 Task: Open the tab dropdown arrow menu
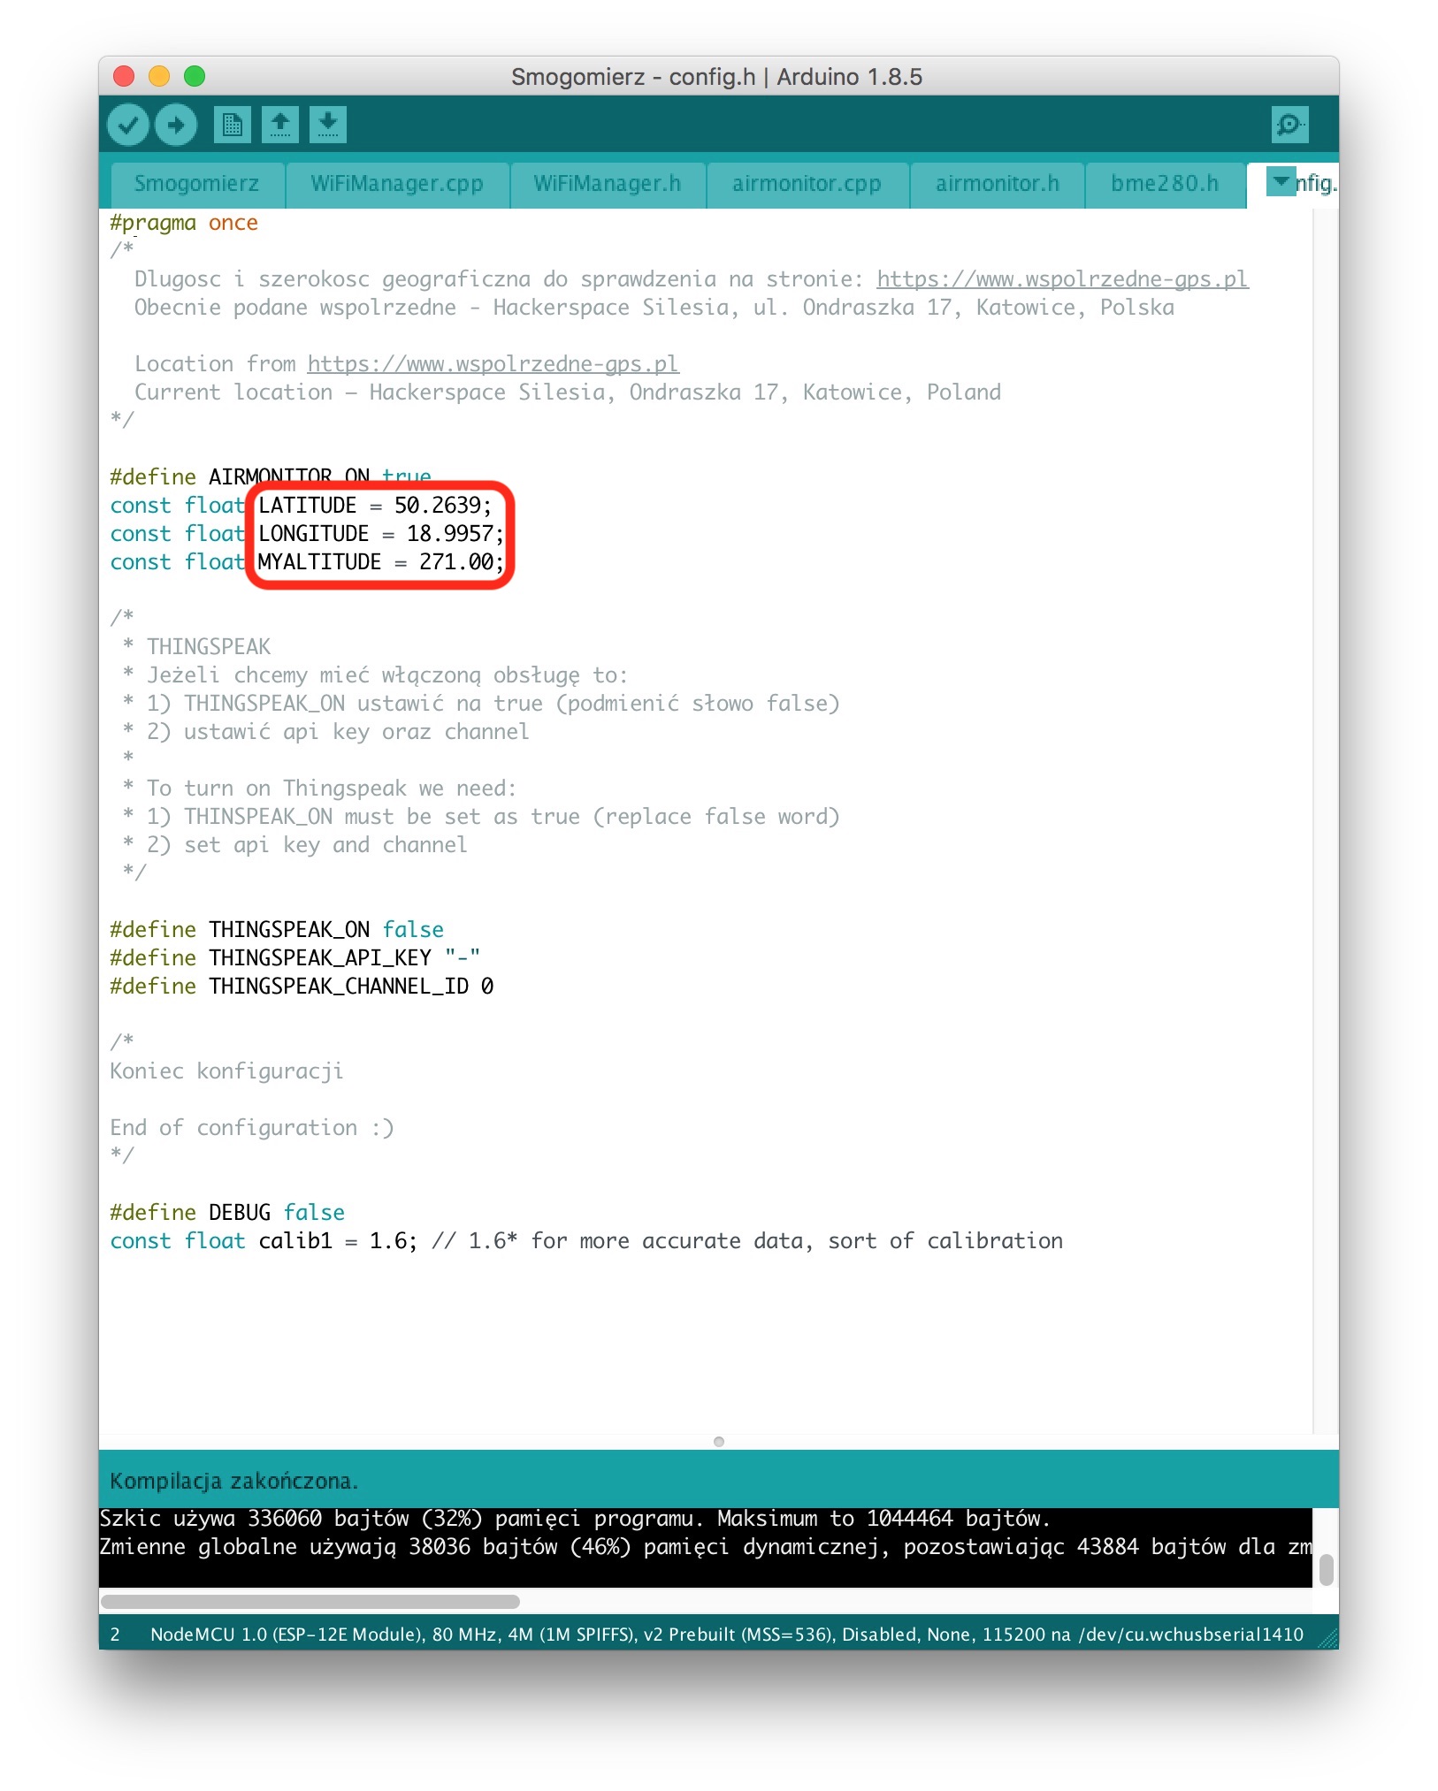1281,180
